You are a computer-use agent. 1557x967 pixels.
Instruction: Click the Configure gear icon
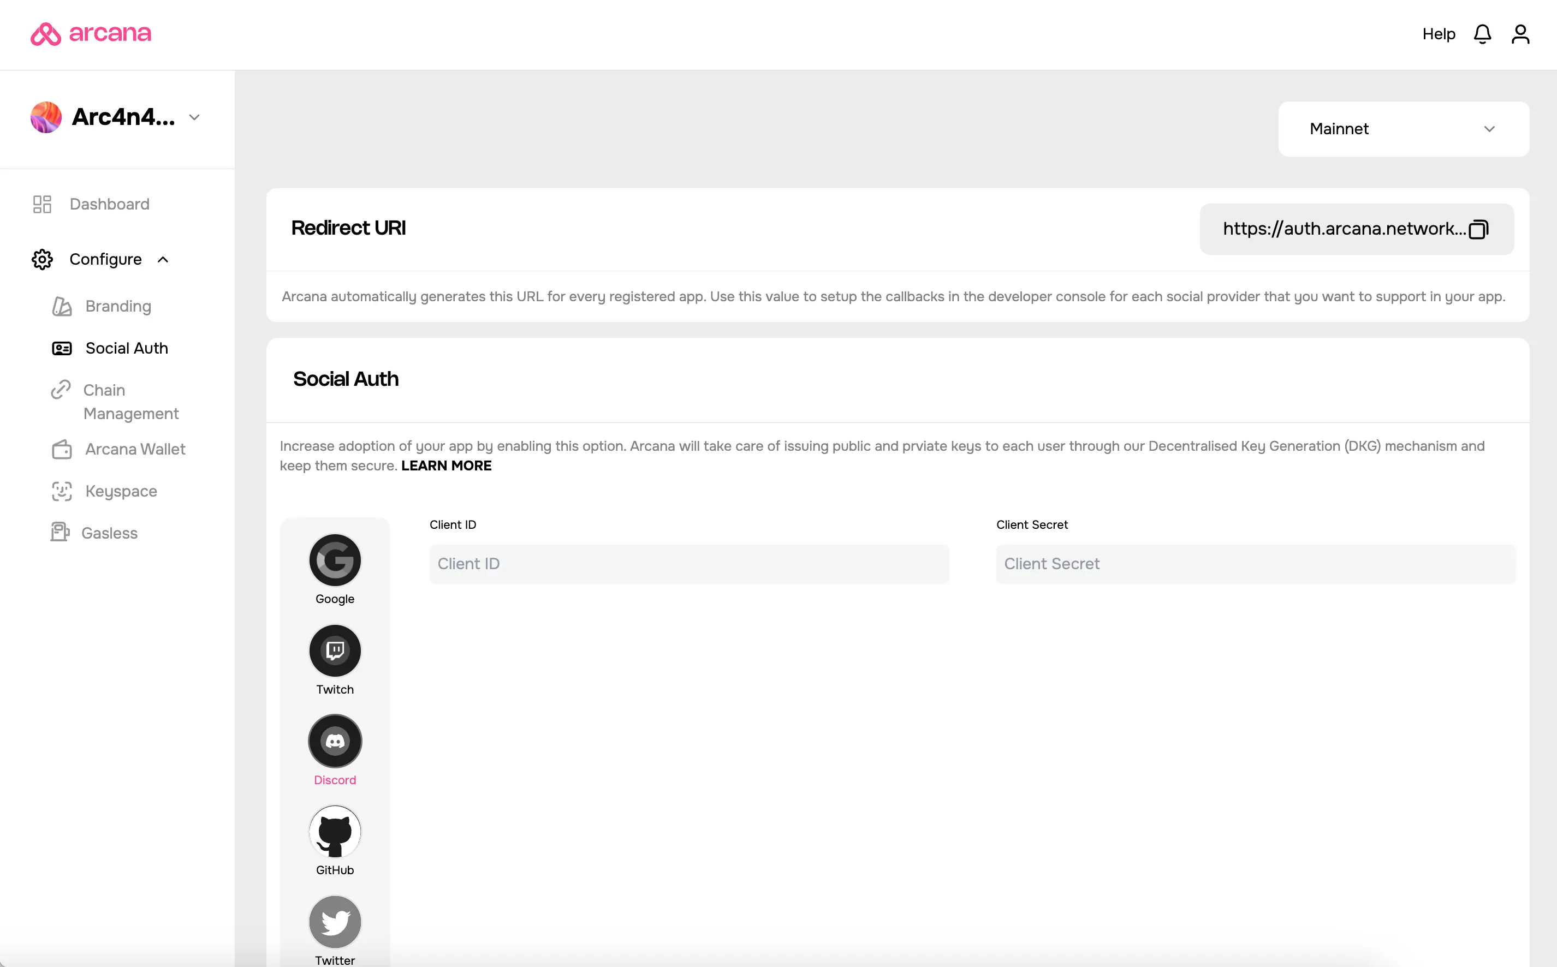click(42, 259)
